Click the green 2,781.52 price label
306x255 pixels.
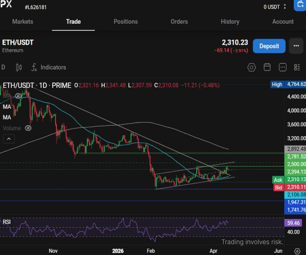(295, 157)
